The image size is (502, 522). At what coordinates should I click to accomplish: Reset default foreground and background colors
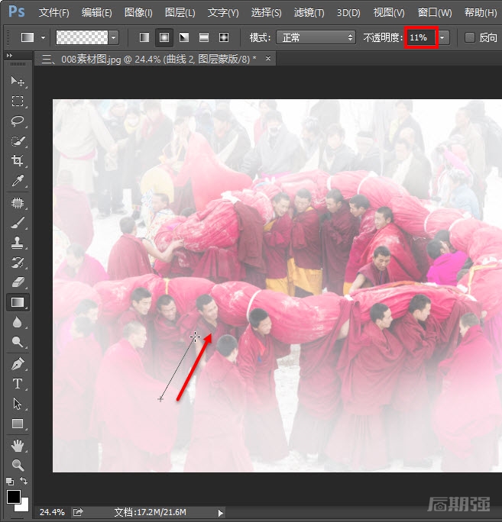(10, 482)
